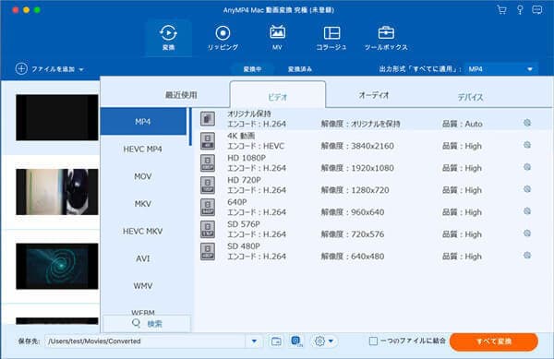554x359 pixels.
Task: Click the shopping cart purchase icon
Action: 501,10
